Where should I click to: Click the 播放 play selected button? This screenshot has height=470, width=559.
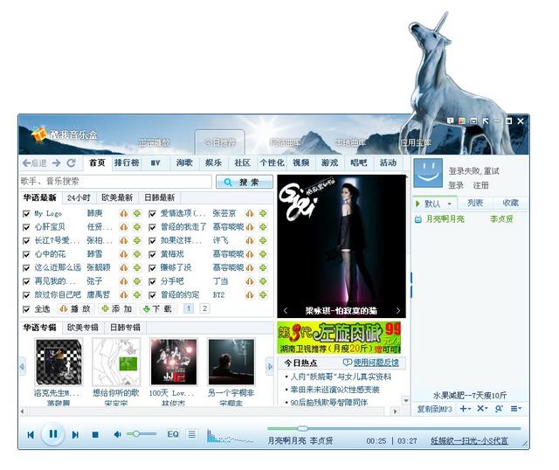click(75, 308)
